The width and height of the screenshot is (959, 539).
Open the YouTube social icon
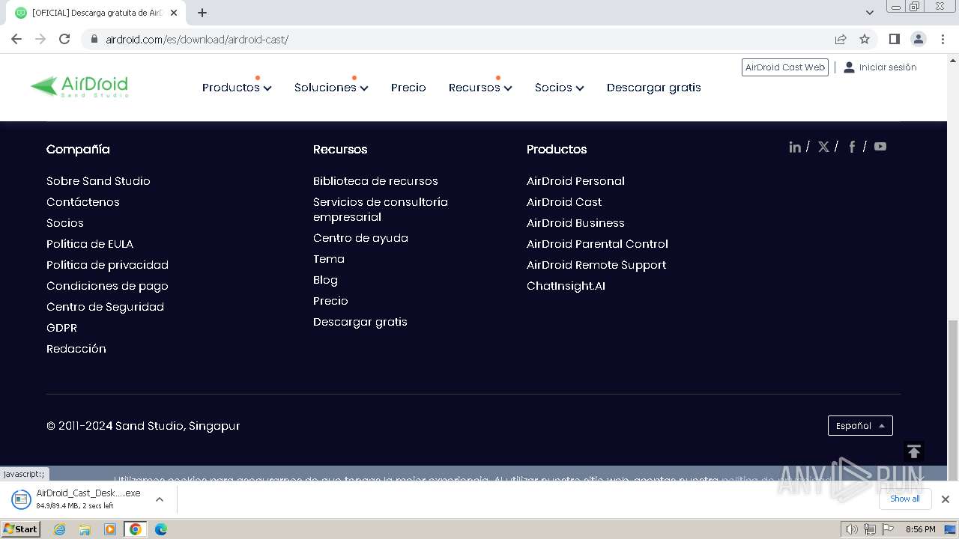[x=880, y=147]
